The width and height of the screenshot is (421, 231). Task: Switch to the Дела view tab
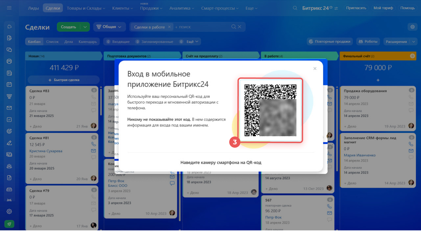point(68,42)
